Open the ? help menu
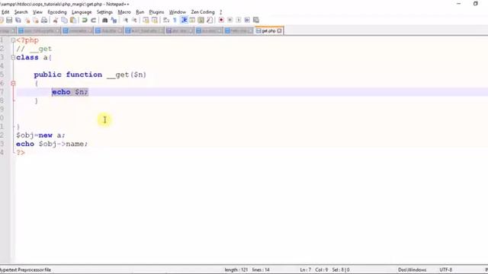 [x=221, y=12]
